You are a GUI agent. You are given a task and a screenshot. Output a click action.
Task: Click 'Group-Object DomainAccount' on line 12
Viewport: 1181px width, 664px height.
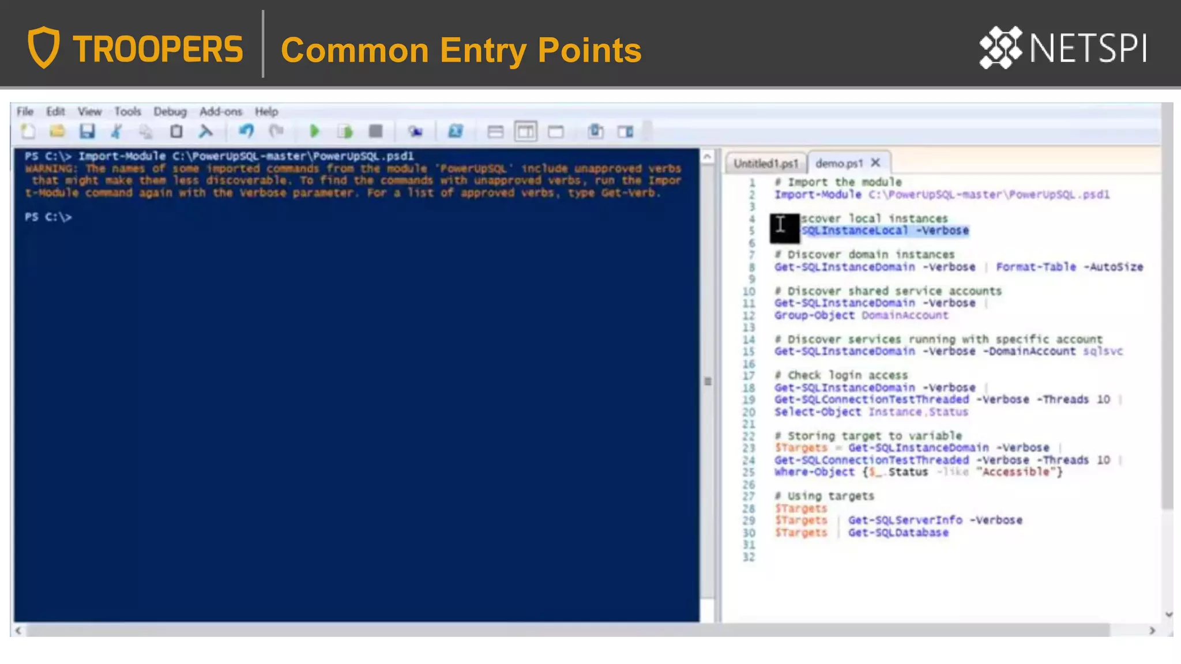pyautogui.click(x=861, y=315)
